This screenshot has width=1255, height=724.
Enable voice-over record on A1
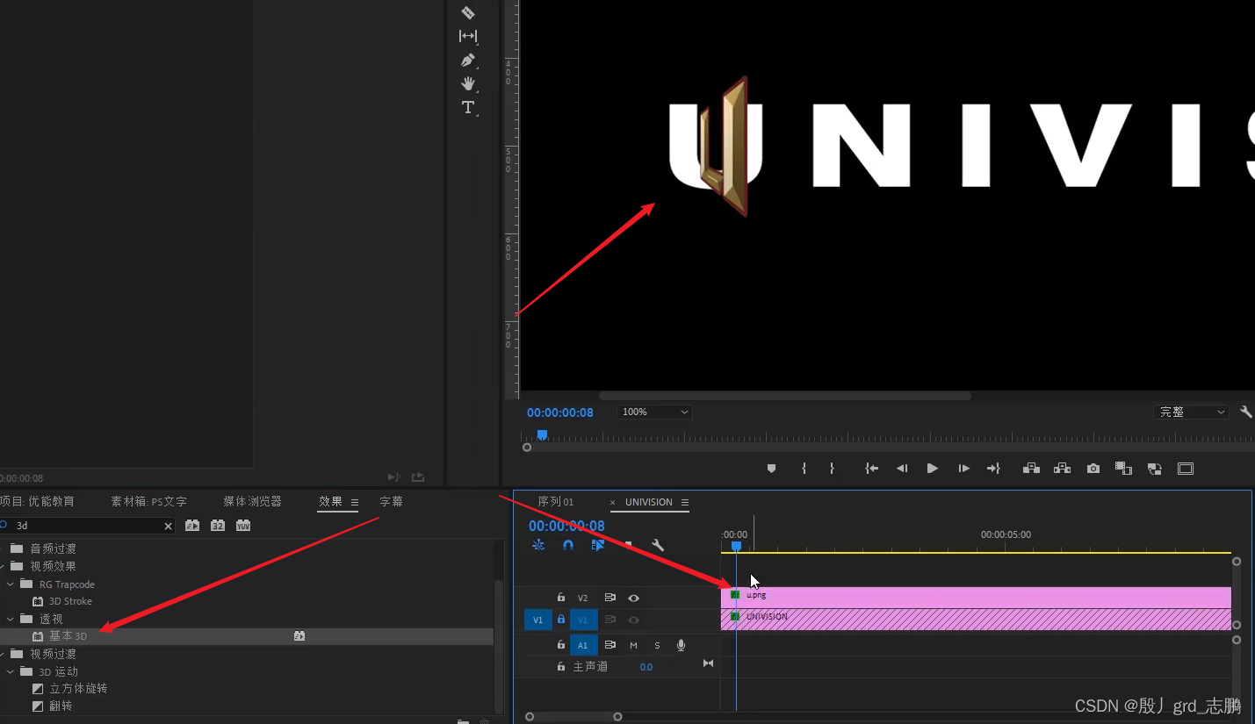coord(681,645)
